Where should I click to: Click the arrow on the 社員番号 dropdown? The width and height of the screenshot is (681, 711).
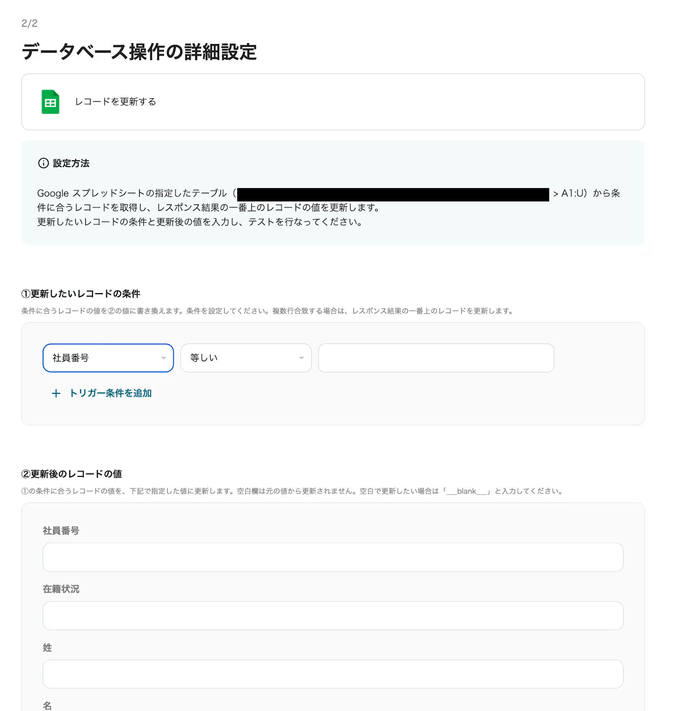163,358
